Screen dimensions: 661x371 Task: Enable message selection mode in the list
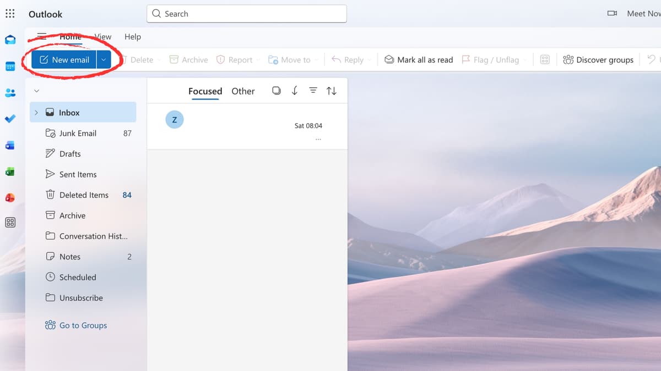(x=277, y=91)
